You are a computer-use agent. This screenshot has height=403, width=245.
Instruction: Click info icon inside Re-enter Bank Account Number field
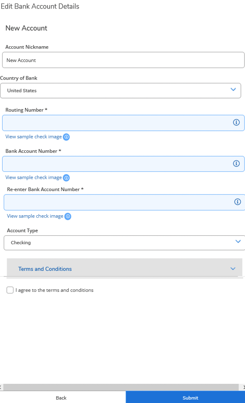237,202
